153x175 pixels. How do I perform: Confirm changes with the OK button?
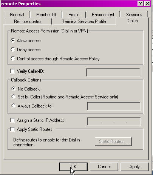(73, 167)
